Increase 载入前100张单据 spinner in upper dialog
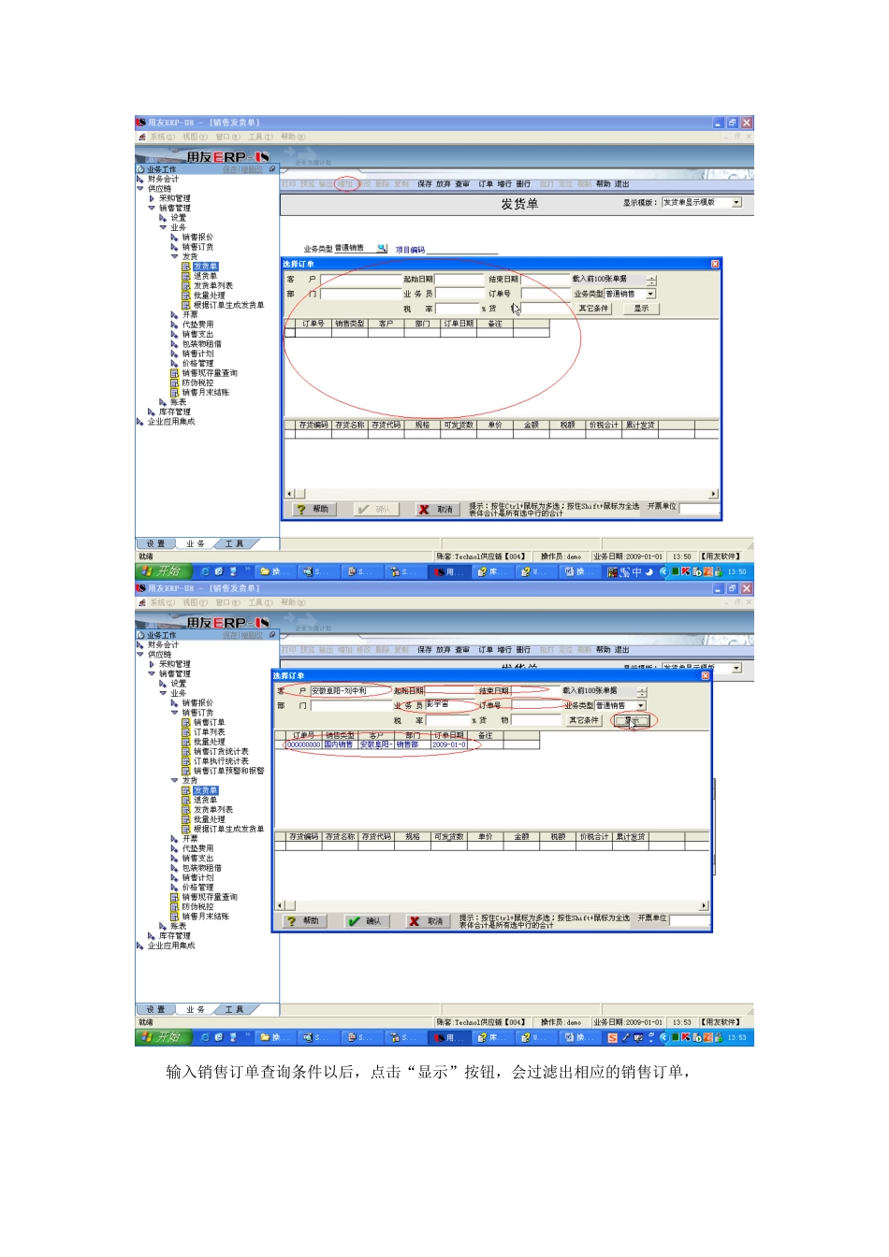 tap(651, 277)
